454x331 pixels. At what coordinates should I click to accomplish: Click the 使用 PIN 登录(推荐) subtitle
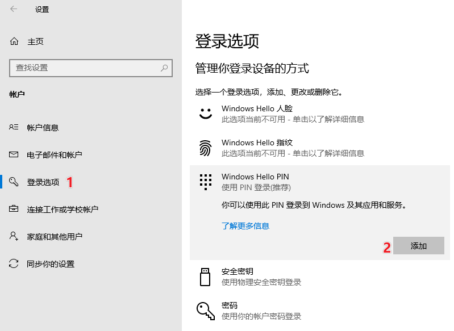[256, 187]
